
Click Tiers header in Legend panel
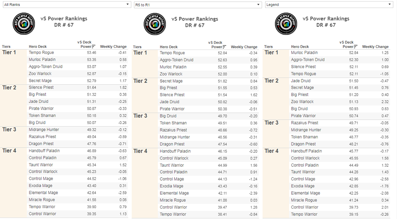tap(269, 47)
